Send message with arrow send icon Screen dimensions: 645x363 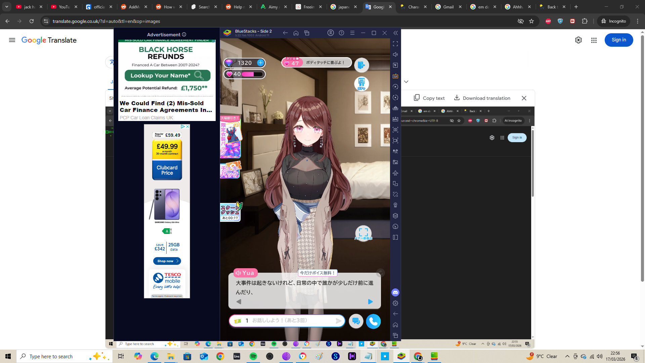[338, 321]
